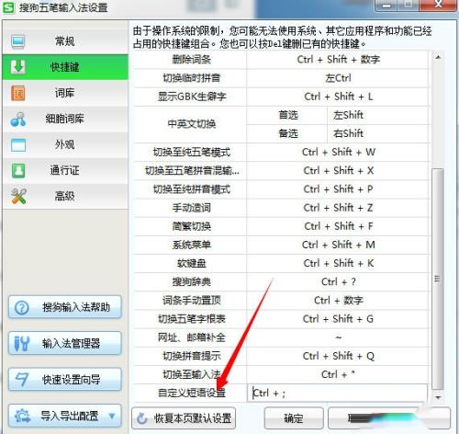Click the orange dictionary icon beside 词库
459x434 pixels.
pos(18,93)
